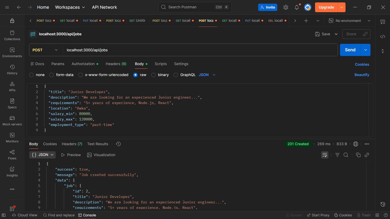
Task: Open Find and replace in status bar
Action: click(x=58, y=215)
